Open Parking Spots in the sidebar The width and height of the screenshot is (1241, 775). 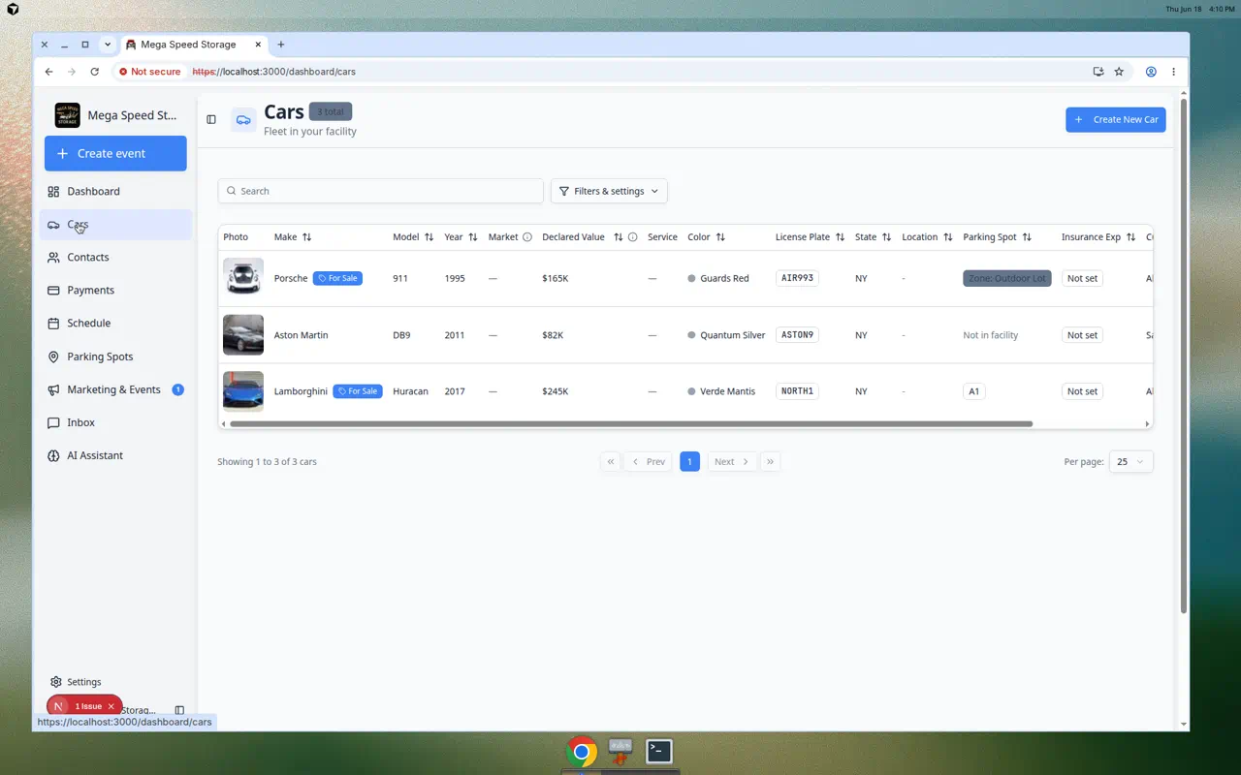[x=115, y=356]
